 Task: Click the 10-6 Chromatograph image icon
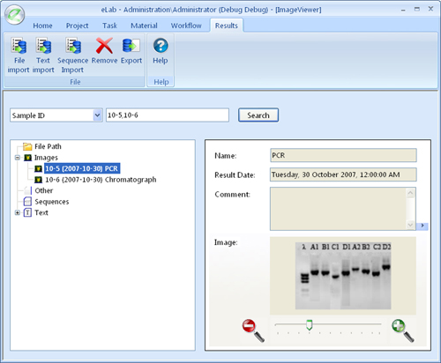pyautogui.click(x=38, y=180)
